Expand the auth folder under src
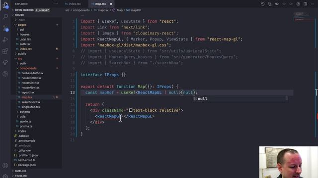 pos(23,63)
